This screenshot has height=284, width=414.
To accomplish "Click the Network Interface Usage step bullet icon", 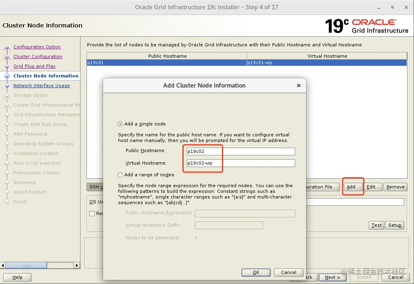I will tap(7, 86).
